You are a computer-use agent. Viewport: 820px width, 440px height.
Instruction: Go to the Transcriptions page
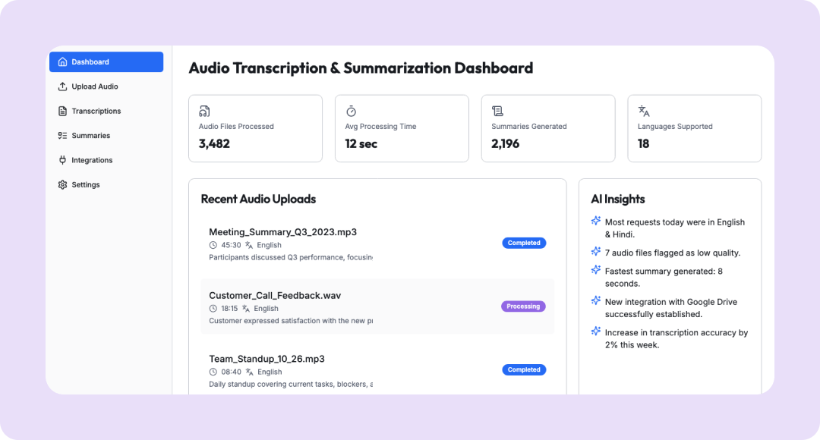[x=96, y=111]
